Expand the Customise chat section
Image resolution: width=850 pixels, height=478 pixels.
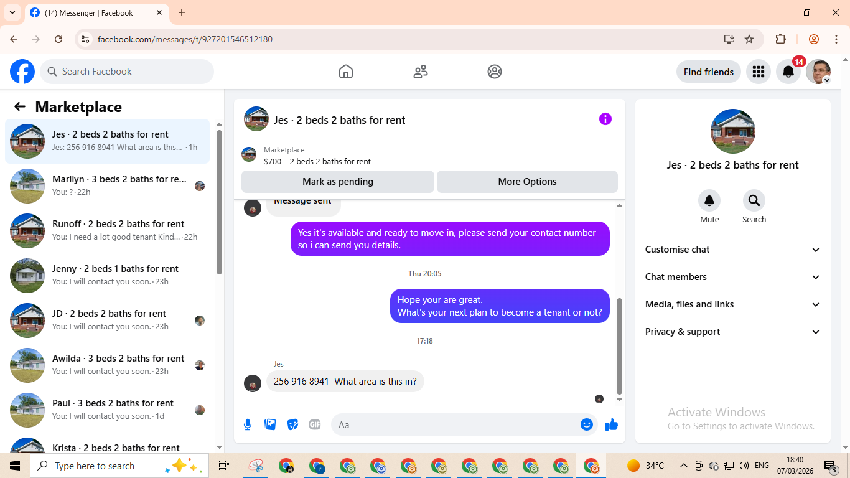[x=733, y=250]
